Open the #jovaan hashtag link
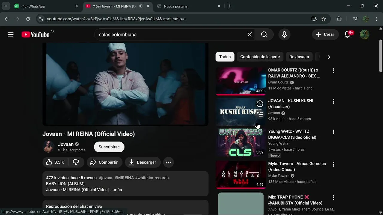The height and width of the screenshot is (215, 383). [106, 178]
